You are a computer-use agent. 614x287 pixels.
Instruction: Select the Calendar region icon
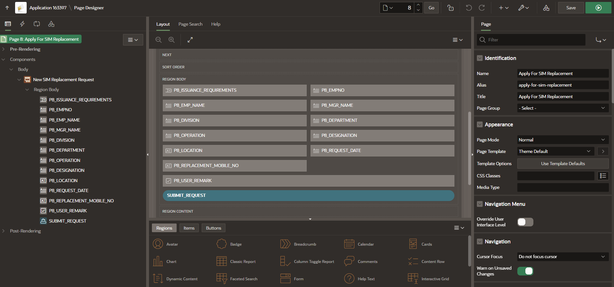point(349,244)
